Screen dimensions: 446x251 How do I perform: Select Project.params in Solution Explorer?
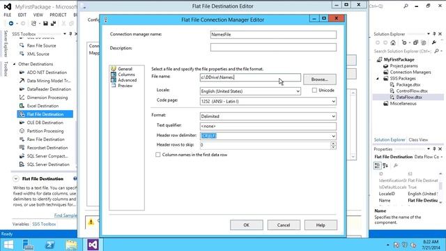point(403,66)
